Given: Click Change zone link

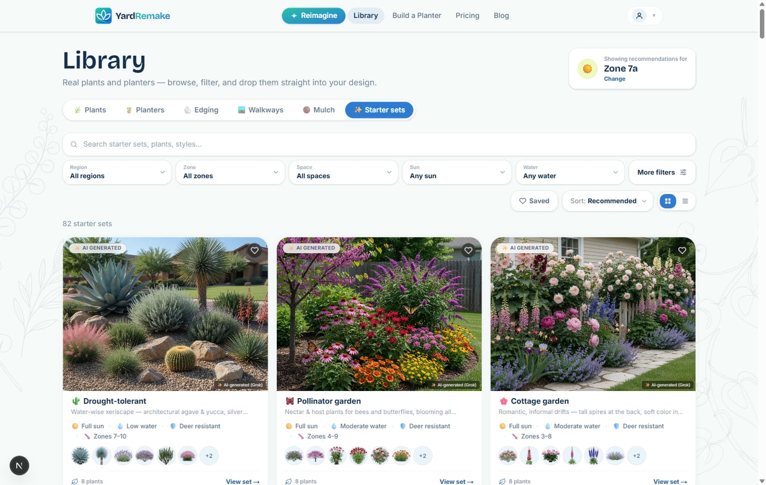Looking at the screenshot, I should [x=614, y=79].
